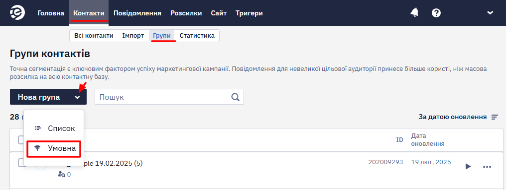Click the sort order lines icon
This screenshot has width=506, height=190.
coord(495,117)
